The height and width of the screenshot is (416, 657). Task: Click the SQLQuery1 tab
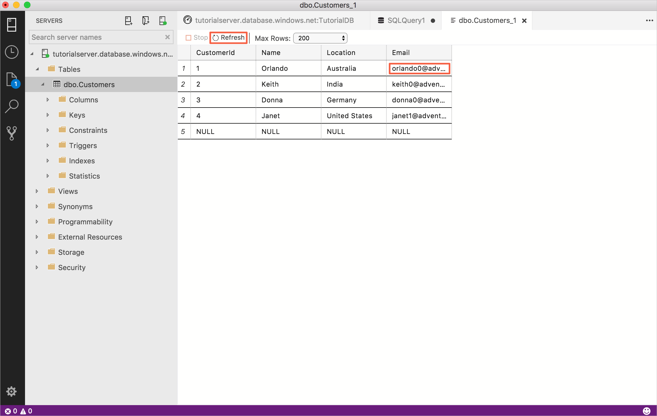[406, 21]
